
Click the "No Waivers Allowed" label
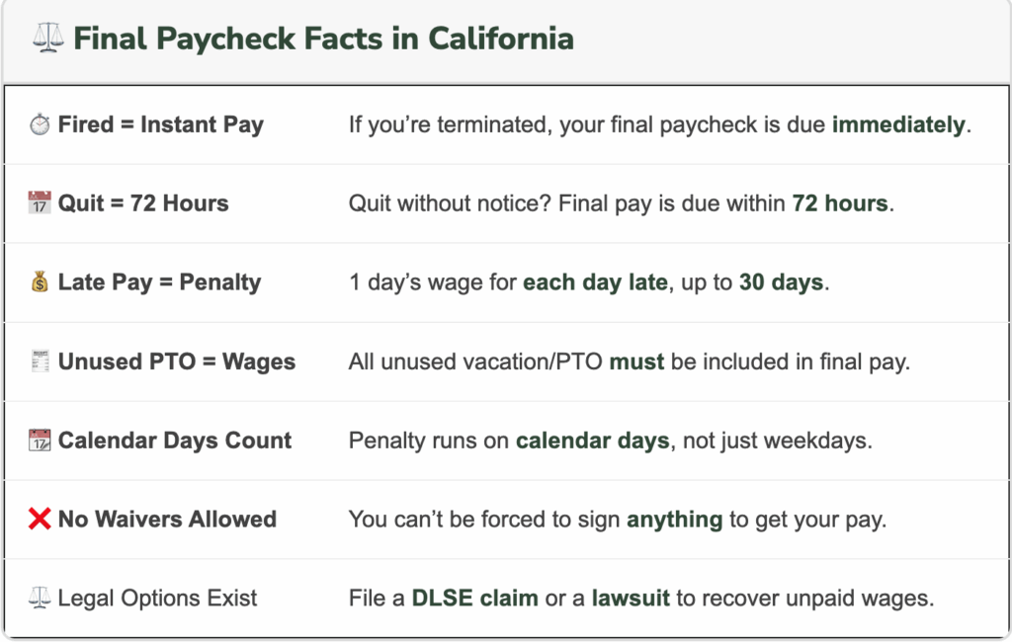[167, 520]
